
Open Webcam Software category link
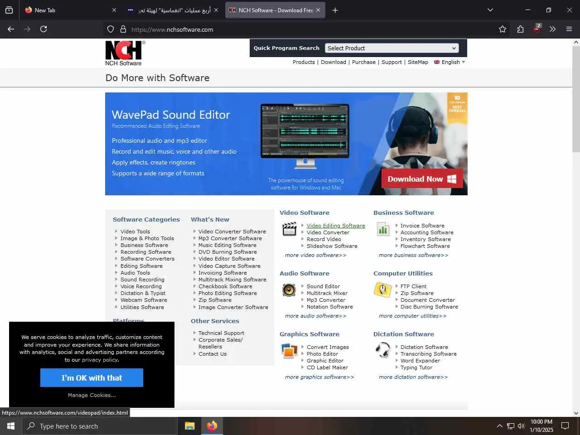[x=144, y=300]
